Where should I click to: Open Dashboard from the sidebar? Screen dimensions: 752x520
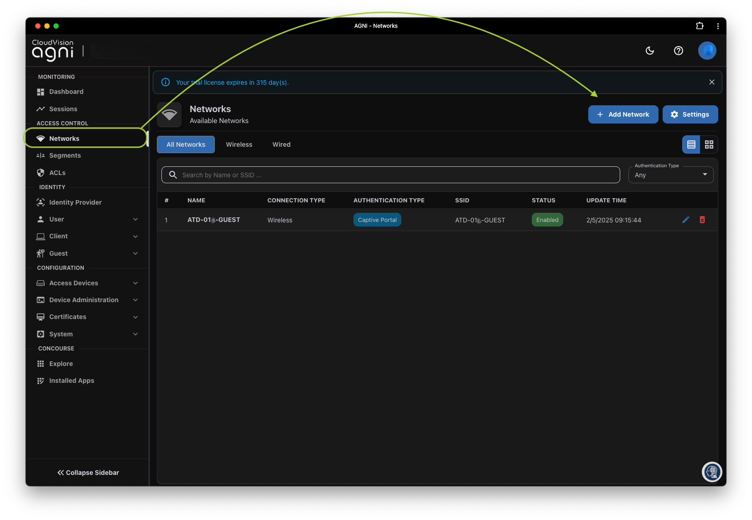coord(66,92)
